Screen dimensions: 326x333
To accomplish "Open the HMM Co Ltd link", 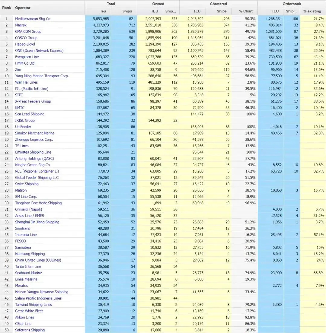I will 25,63.
